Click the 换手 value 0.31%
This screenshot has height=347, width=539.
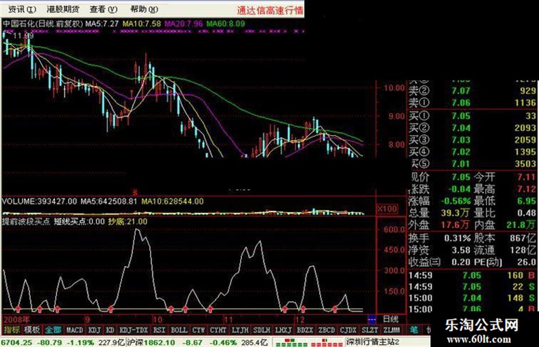coord(457,238)
